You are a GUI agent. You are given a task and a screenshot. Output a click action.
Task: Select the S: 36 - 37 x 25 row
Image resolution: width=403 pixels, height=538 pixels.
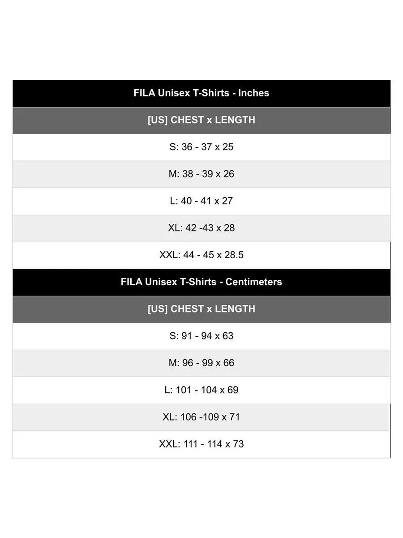201,147
